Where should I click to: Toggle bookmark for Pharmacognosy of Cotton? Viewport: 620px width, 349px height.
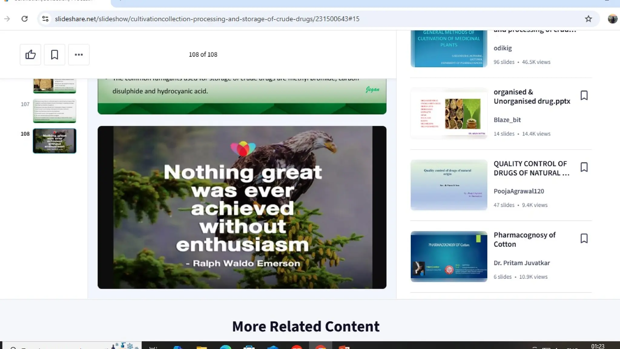click(x=584, y=238)
